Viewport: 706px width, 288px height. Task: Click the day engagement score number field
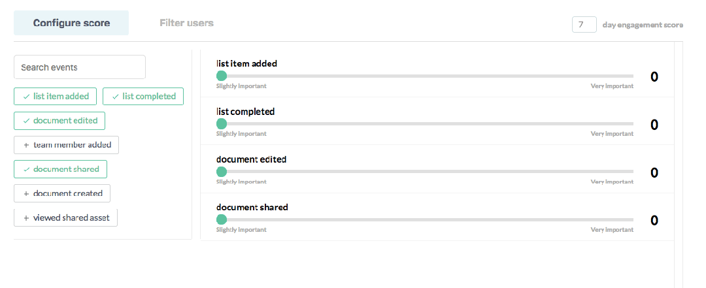pos(584,25)
